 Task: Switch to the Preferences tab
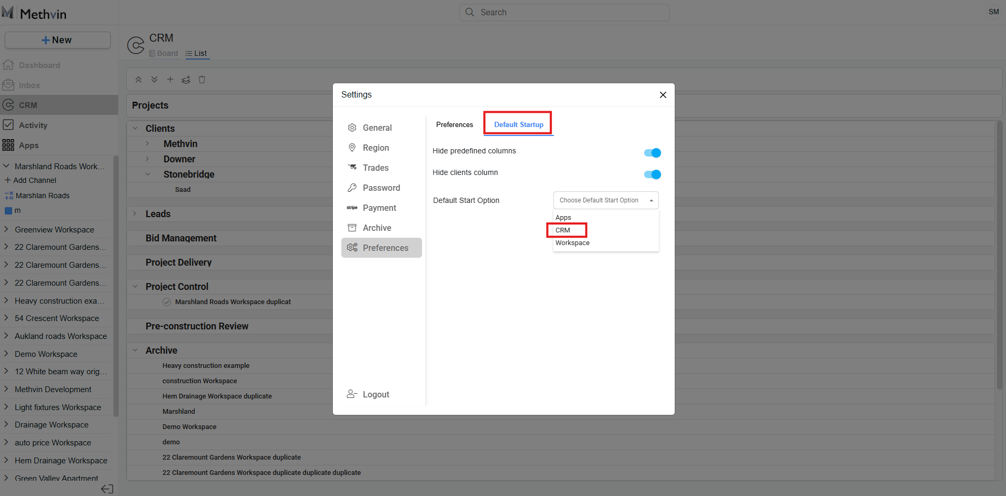click(454, 124)
